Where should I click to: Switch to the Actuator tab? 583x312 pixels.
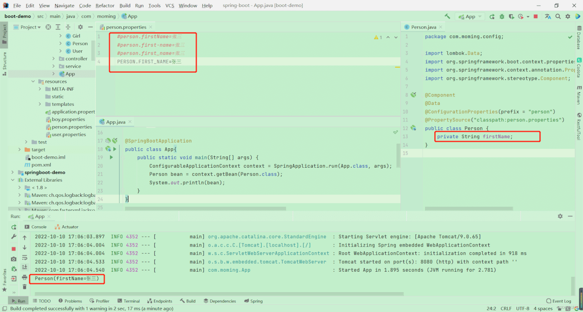[67, 227]
